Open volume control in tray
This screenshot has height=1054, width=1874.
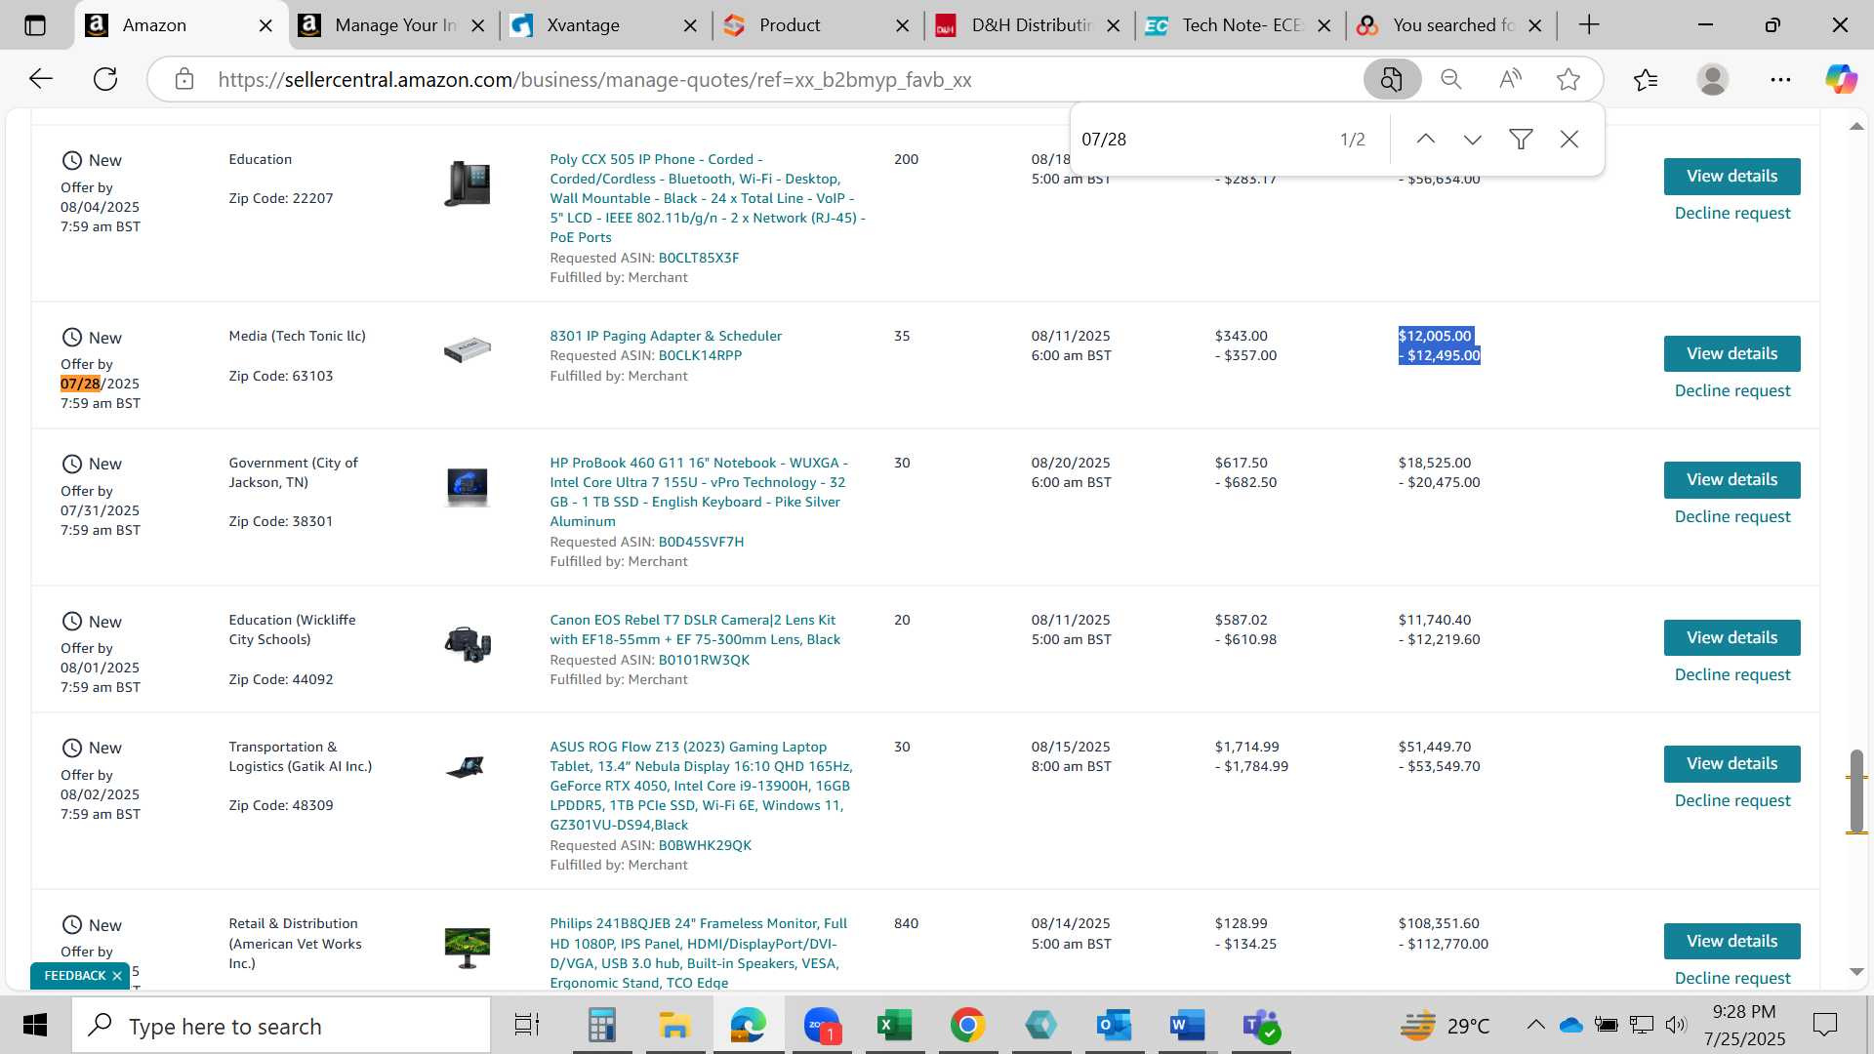coord(1676,1025)
